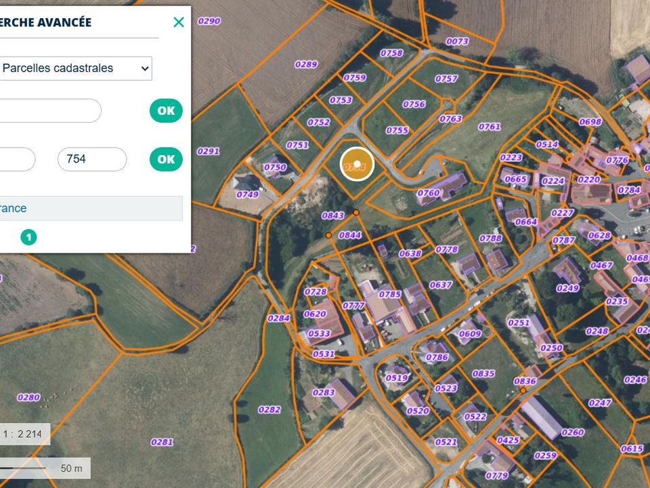
Task: Select parcel label 0514
Action: (547, 144)
